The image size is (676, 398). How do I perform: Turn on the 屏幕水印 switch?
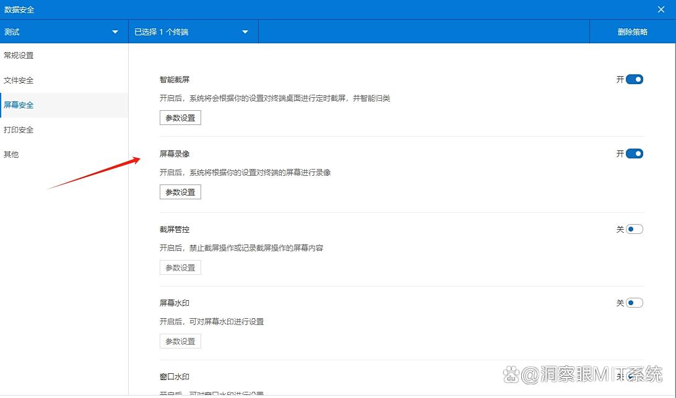point(635,303)
